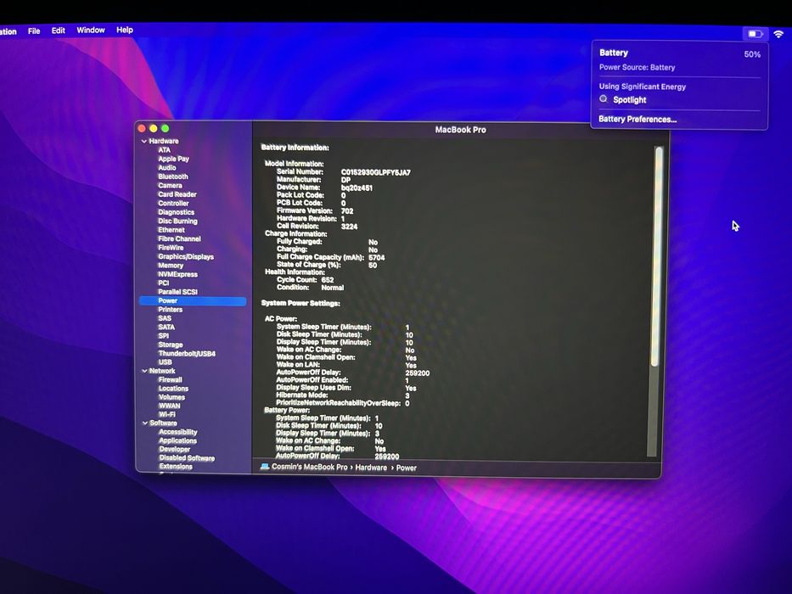
Task: Select USB in the sidebar
Action: click(x=166, y=361)
